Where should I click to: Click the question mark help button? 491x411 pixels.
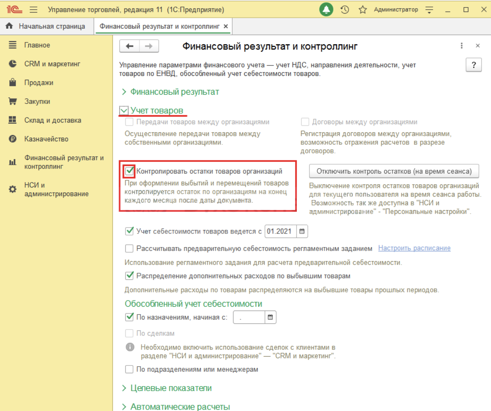(473, 65)
